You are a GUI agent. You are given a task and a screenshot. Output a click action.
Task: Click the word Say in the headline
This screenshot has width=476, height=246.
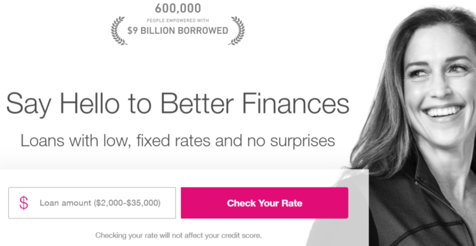(x=29, y=104)
